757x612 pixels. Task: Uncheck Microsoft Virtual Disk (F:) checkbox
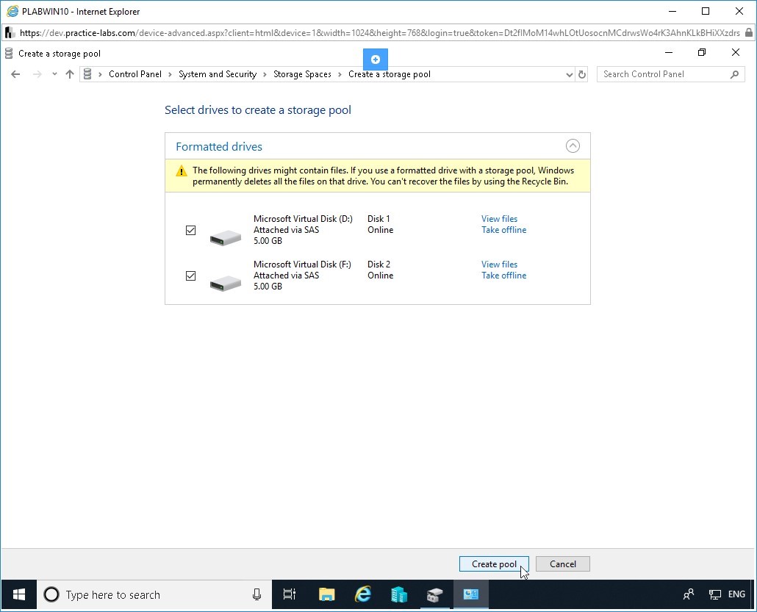coord(190,276)
